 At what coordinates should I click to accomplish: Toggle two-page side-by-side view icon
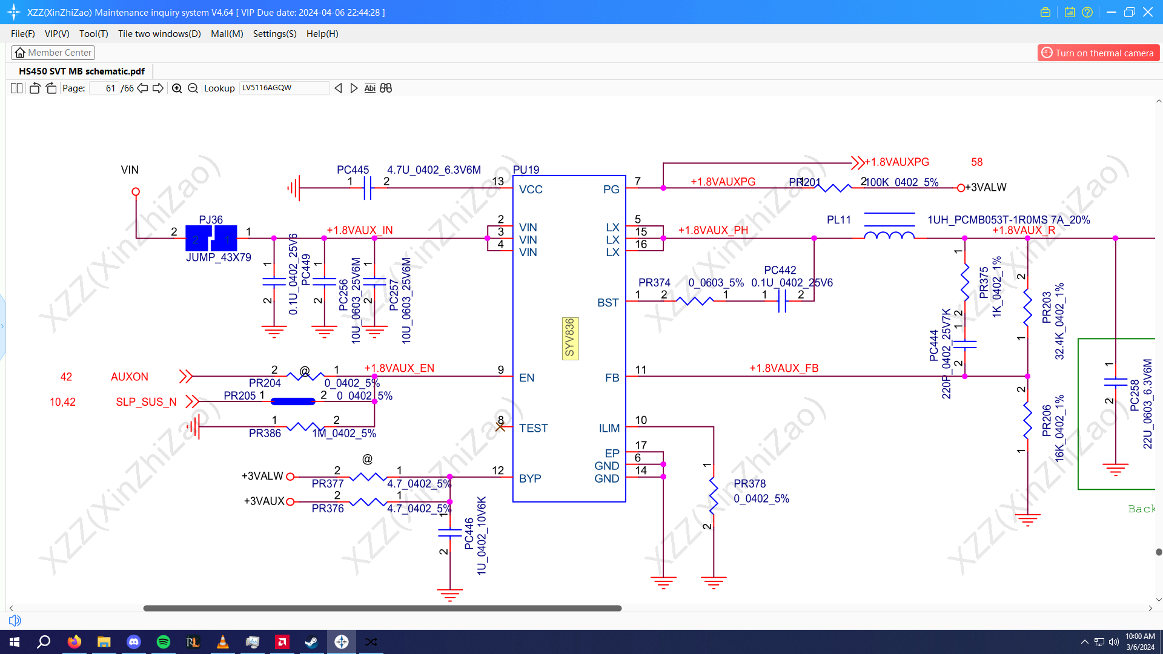point(17,88)
